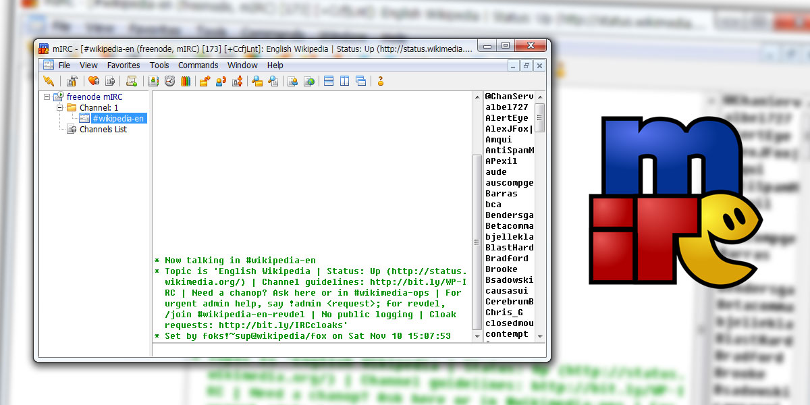
Task: Open Favorites with the heart icon
Action: [93, 81]
